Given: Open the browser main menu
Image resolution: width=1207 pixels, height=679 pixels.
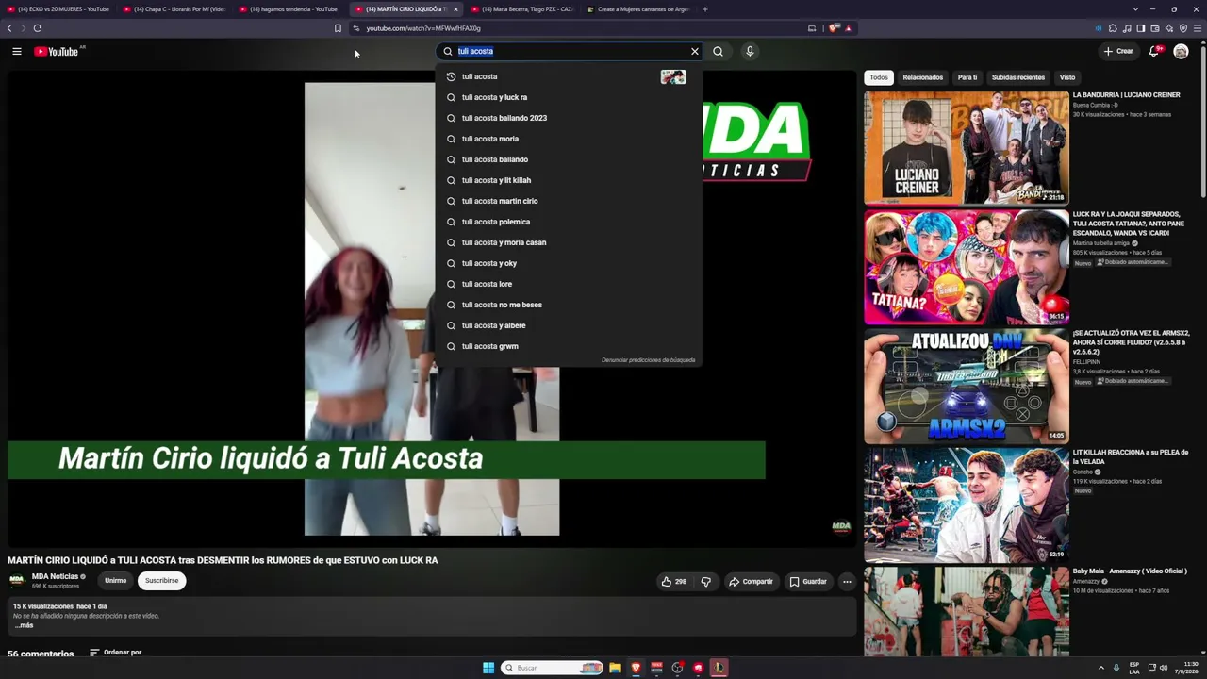Looking at the screenshot, I should coord(1198,28).
